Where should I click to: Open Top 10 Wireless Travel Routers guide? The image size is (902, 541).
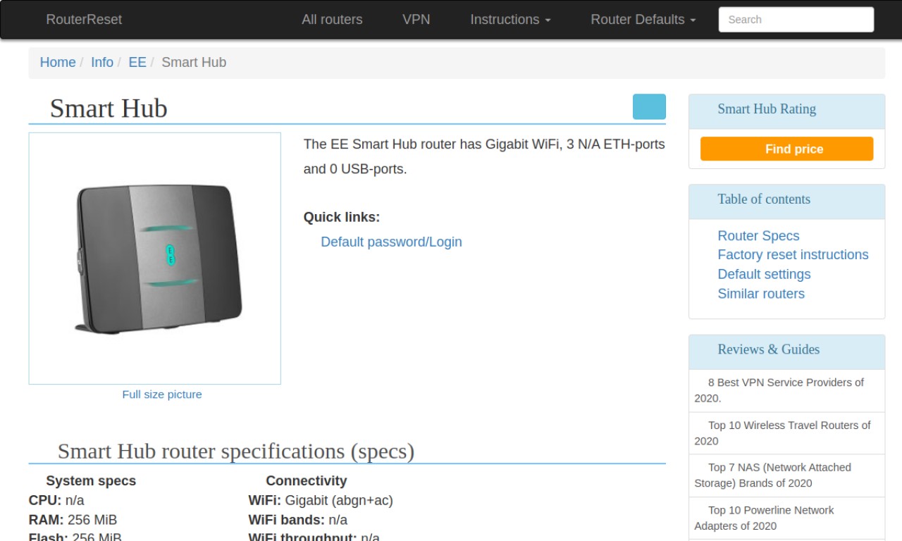786,433
